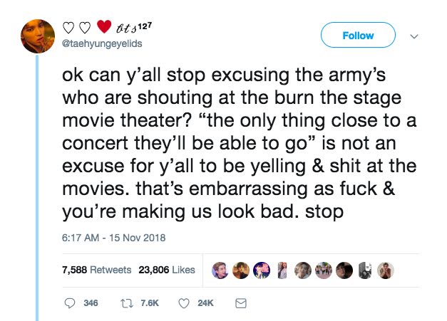View the 23,806 Likes list
Screen dimensions: 447x321
pos(167,270)
